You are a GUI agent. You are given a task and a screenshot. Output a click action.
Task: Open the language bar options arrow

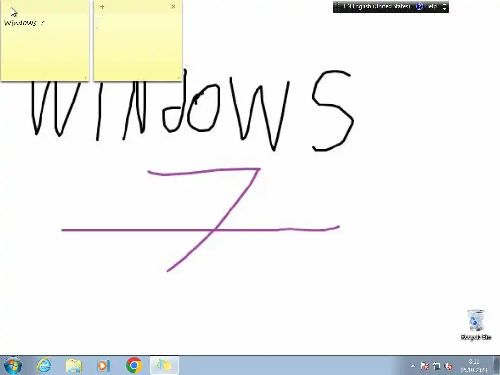tap(444, 9)
